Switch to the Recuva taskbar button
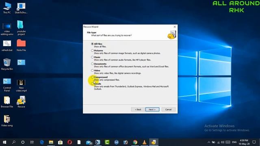This screenshot has height=146, width=260. 154,142
